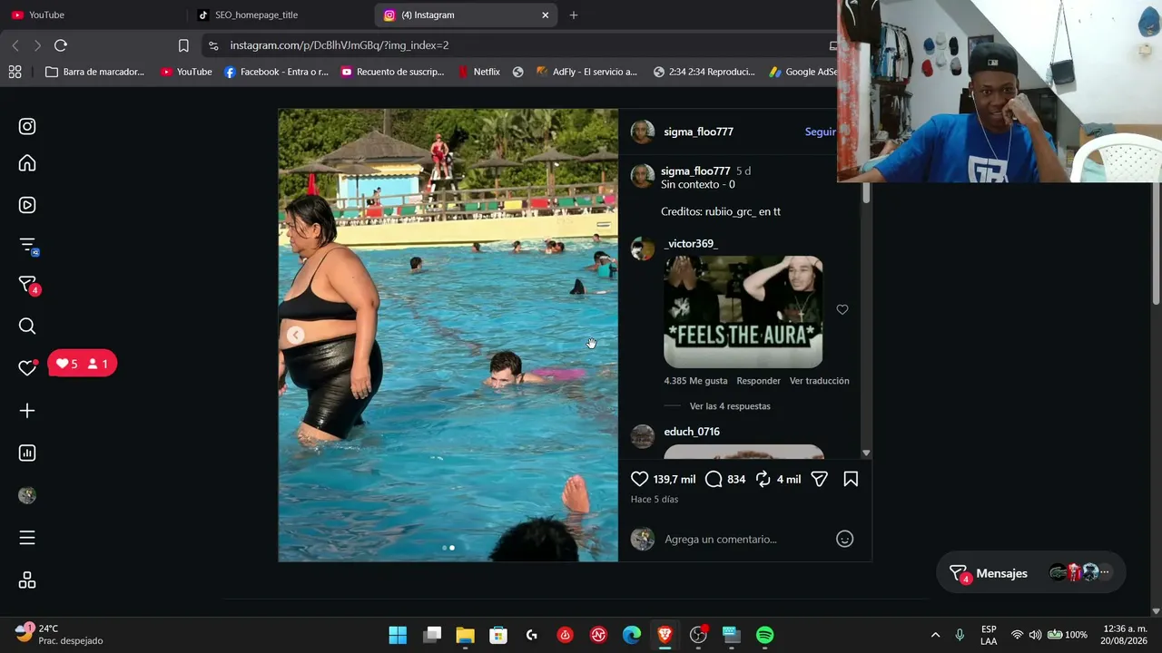Open the Recuento de suscrip... bookmark
The height and width of the screenshot is (653, 1162).
tap(392, 72)
